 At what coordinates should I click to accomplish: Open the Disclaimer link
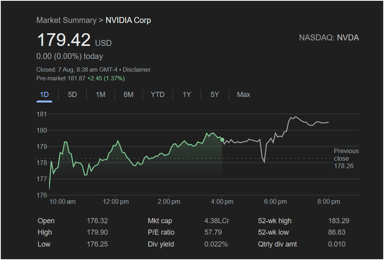(137, 70)
